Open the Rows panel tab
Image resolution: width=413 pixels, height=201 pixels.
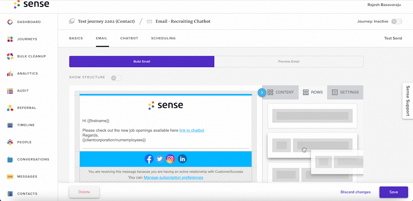(x=313, y=92)
